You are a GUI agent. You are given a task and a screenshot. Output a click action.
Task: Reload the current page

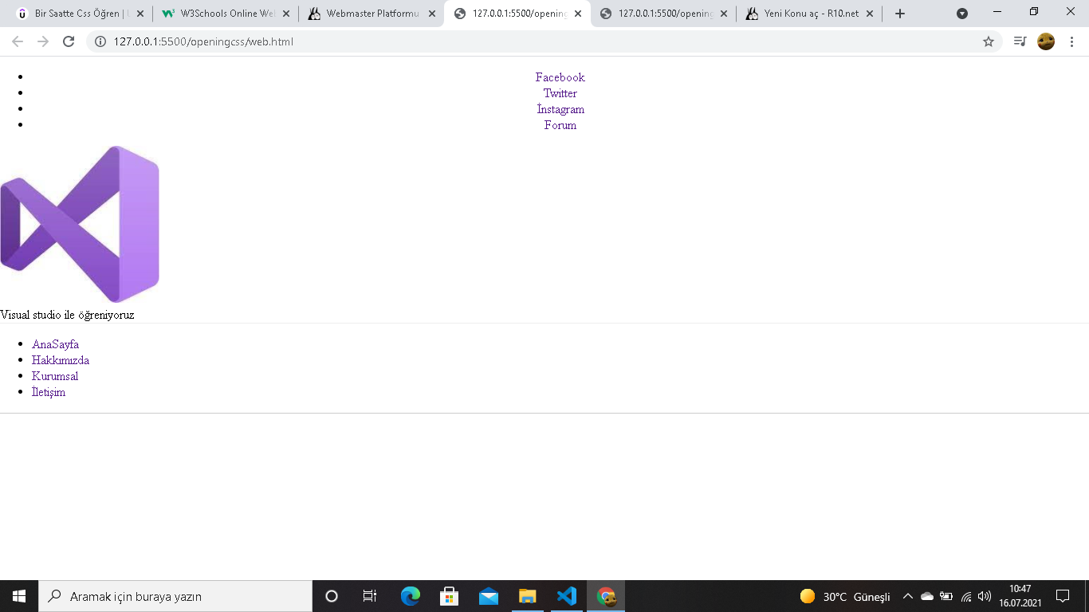(x=69, y=41)
